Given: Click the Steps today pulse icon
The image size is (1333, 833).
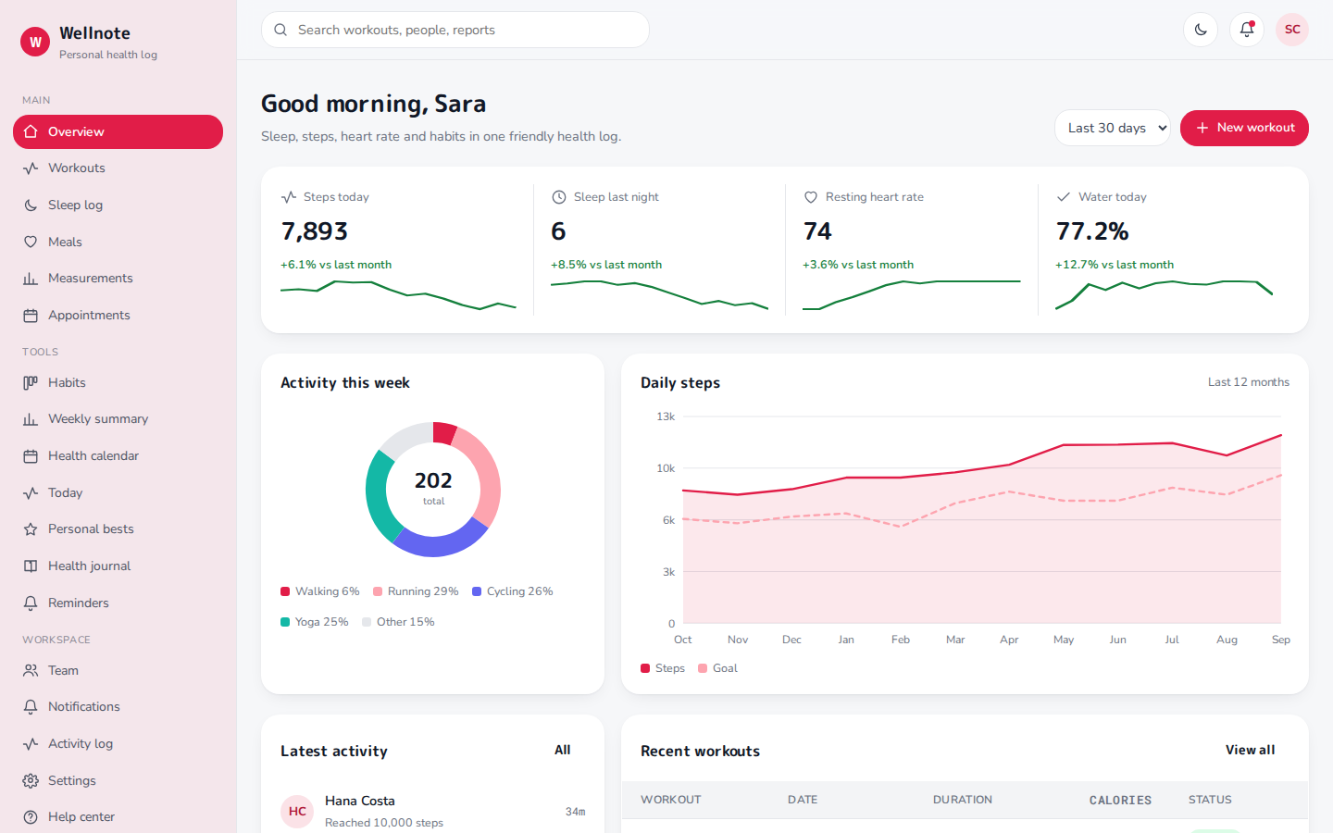Looking at the screenshot, I should point(289,197).
